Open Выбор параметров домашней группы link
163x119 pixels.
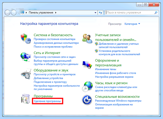point(56,62)
